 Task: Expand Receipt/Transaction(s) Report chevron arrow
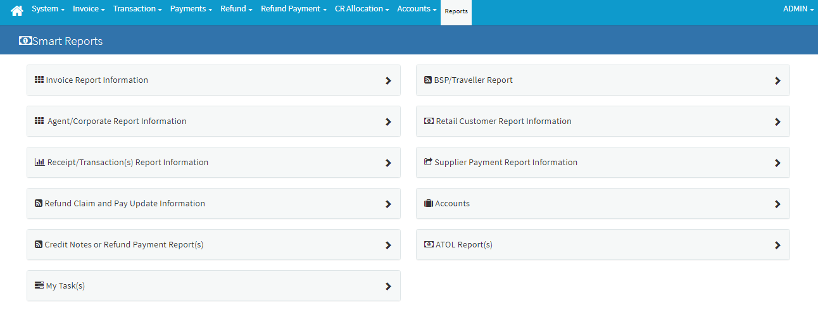pos(388,163)
